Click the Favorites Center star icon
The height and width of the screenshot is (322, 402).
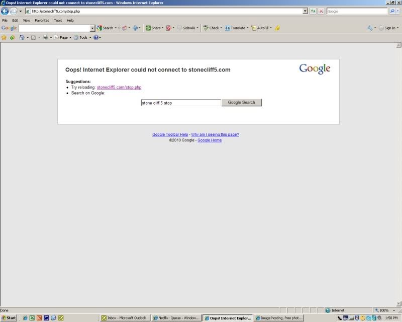4,38
